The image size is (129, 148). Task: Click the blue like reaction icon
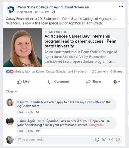[8, 72]
